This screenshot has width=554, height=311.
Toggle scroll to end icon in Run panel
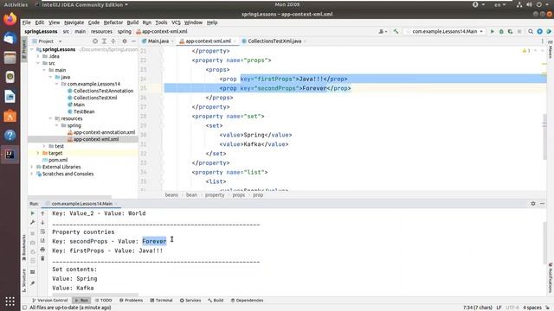pos(42,241)
